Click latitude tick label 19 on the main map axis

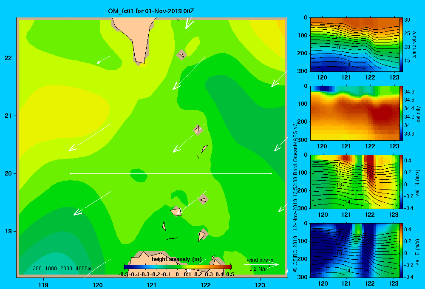tap(8, 231)
